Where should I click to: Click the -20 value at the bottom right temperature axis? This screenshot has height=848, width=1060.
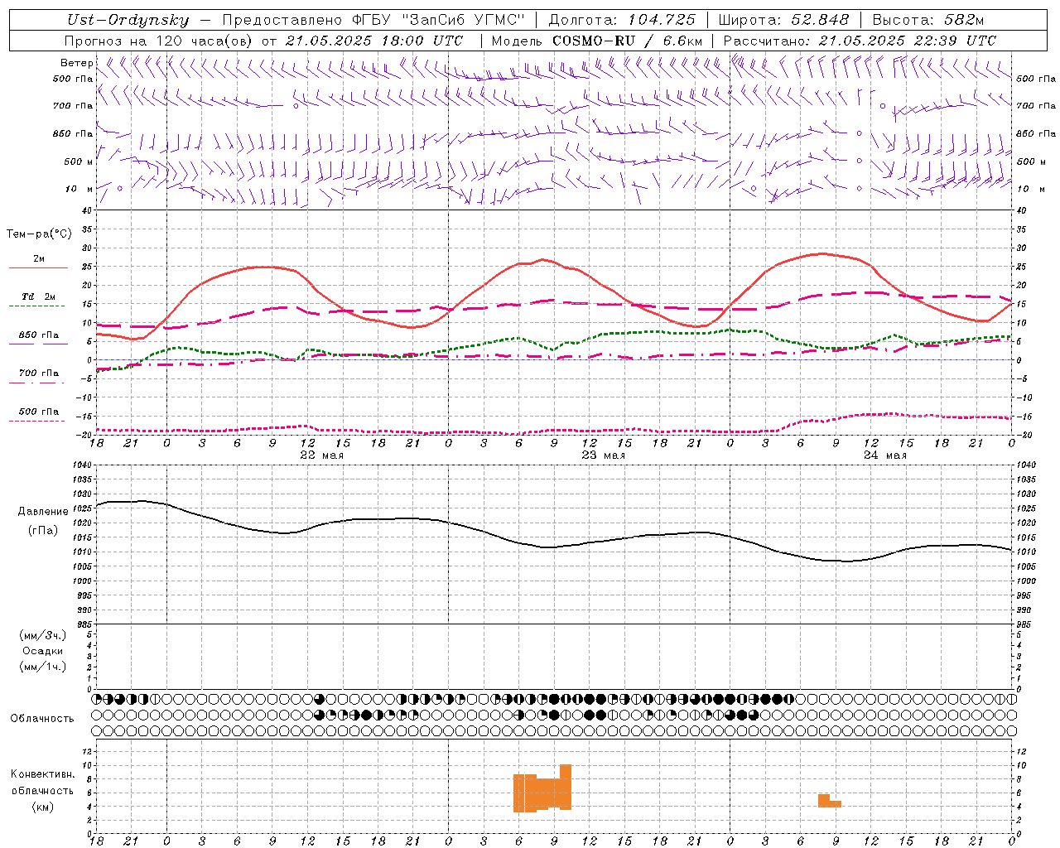(x=1023, y=435)
